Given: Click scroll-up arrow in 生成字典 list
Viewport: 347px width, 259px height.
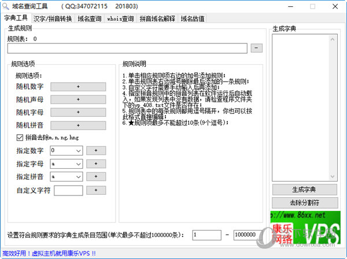Looking at the screenshot, I should click(333, 39).
